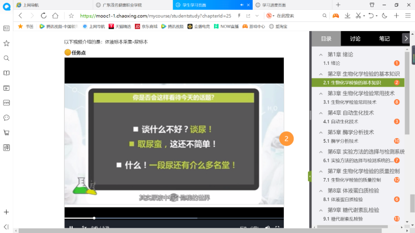The height and width of the screenshot is (233, 415).
Task: Open the translate tool in the sidebar
Action: click(x=6, y=147)
